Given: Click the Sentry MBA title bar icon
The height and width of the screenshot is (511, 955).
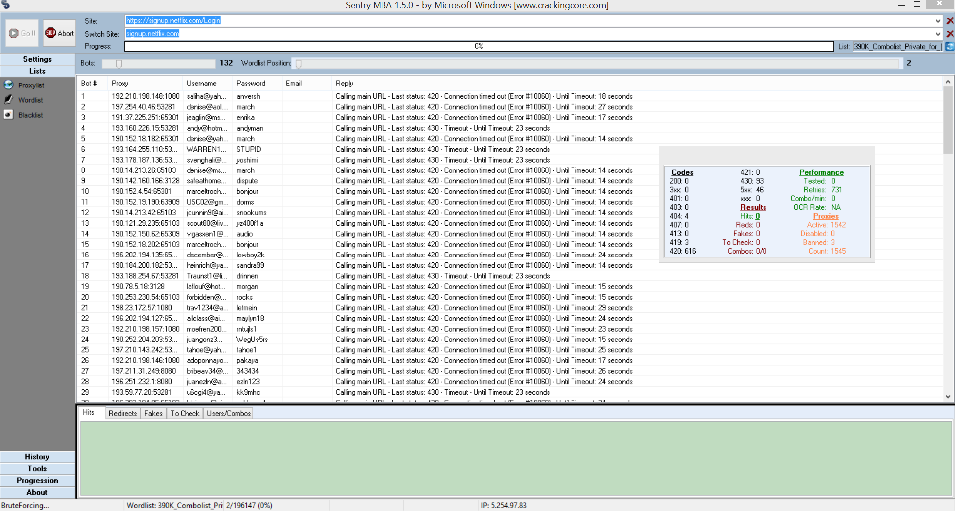Looking at the screenshot, I should (x=6, y=5).
